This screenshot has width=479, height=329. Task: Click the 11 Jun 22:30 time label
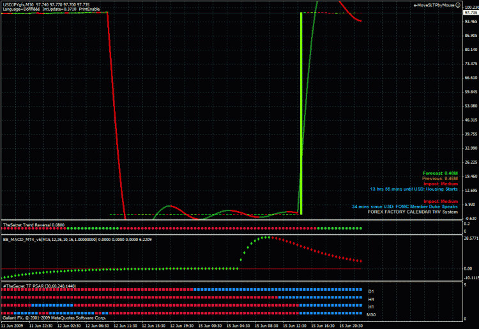(x=41, y=326)
